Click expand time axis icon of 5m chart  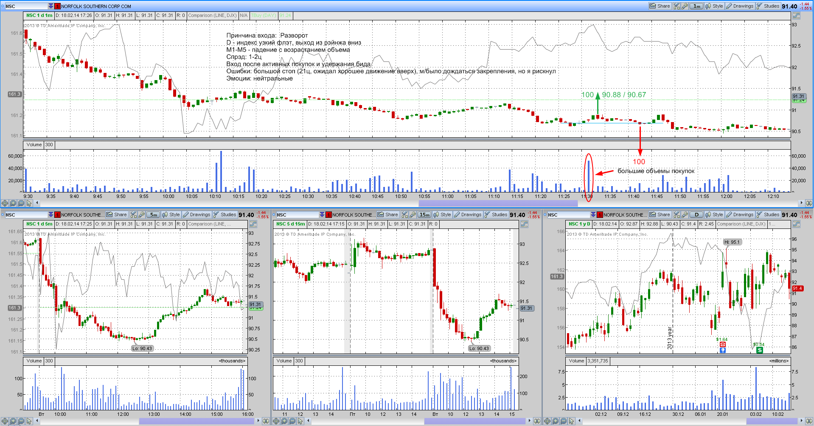pyautogui.click(x=266, y=421)
